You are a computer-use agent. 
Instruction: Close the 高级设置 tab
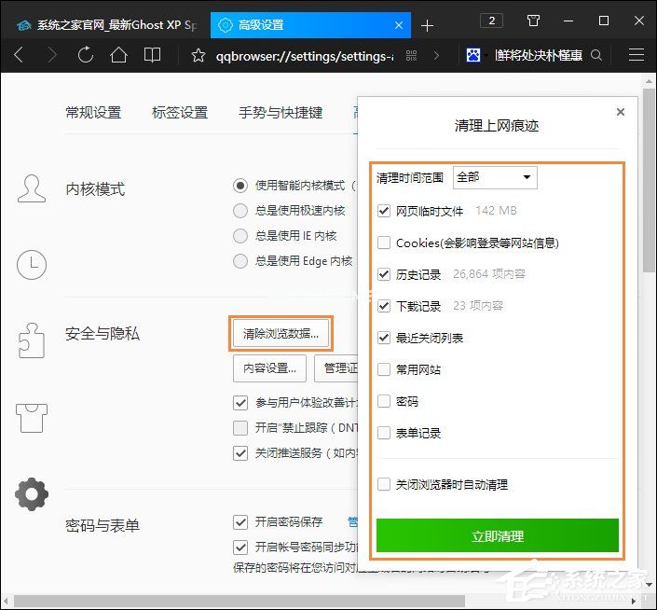coord(399,25)
